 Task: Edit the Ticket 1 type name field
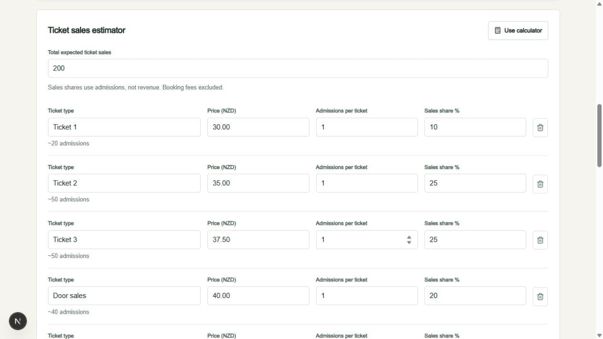point(124,127)
